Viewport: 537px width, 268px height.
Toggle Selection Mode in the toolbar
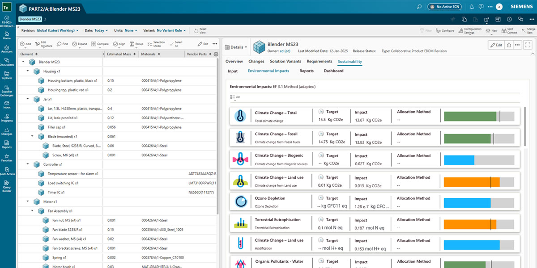coord(156,44)
